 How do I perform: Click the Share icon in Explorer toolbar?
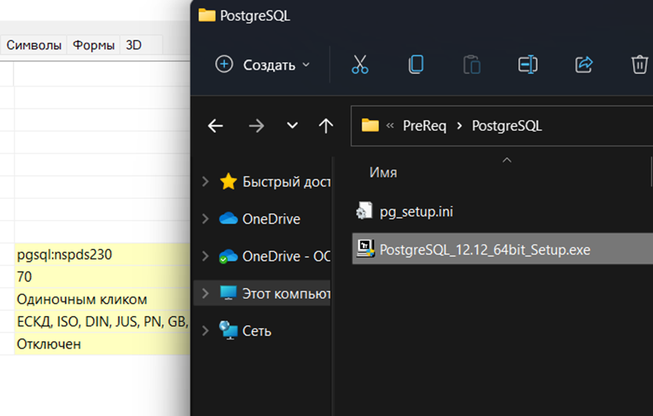tap(583, 64)
